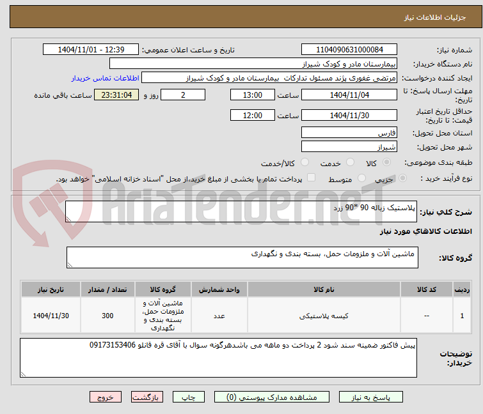Click the شماره نیاز field 1104090631000084

(x=349, y=50)
